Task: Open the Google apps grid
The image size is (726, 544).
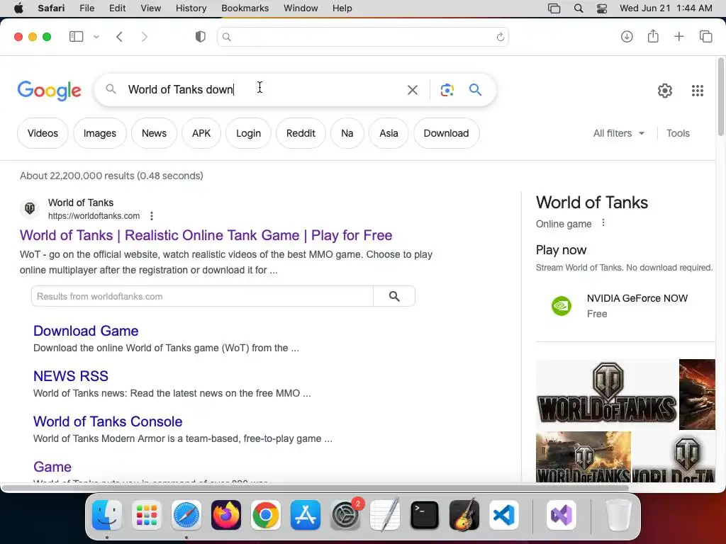Action: tap(698, 90)
